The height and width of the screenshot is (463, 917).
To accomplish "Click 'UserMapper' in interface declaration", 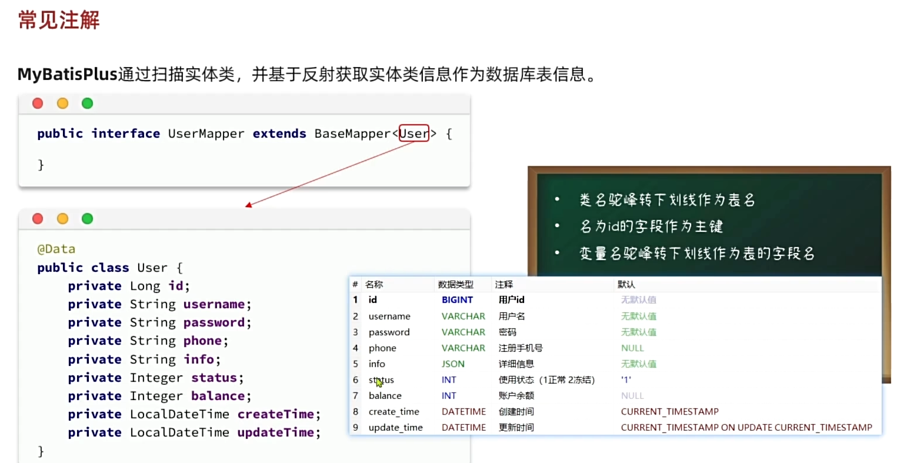I will point(206,134).
